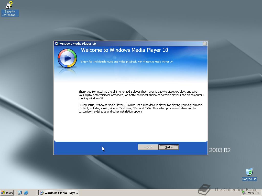Click the disabled Back button
The image size is (262, 196).
[x=148, y=147]
